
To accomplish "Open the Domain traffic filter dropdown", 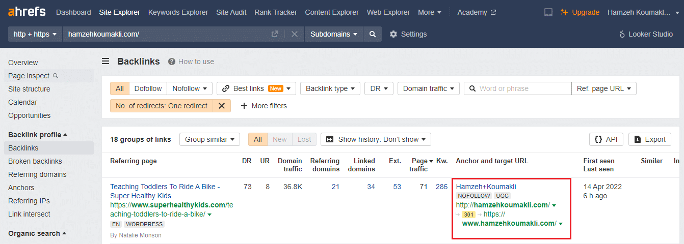I will tap(428, 88).
